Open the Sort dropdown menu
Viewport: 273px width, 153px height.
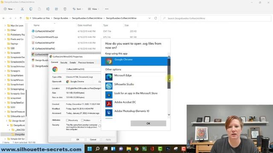[78, 9]
